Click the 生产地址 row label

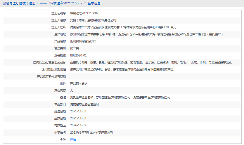60,34
